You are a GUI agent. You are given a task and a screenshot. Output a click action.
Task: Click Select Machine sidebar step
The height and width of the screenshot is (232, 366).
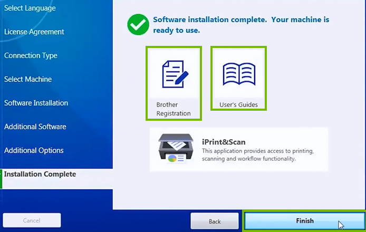[28, 79]
